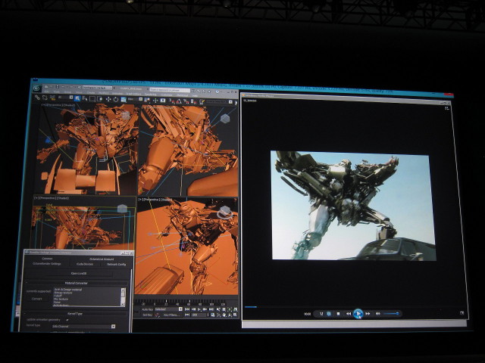Click the search field in 3ds Max title bar
Viewport: 485px width, 363px height.
click(170, 90)
